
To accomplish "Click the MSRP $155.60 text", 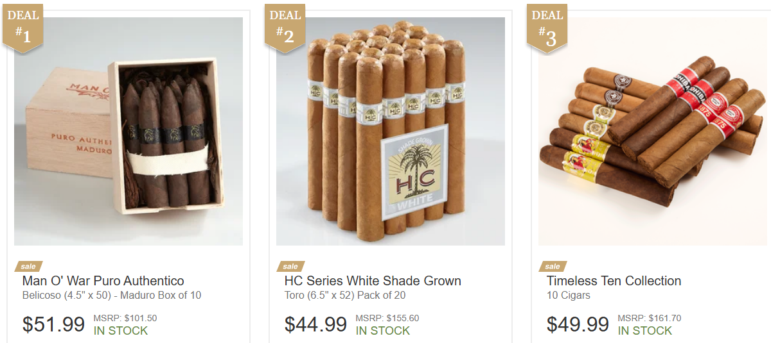I will click(387, 318).
